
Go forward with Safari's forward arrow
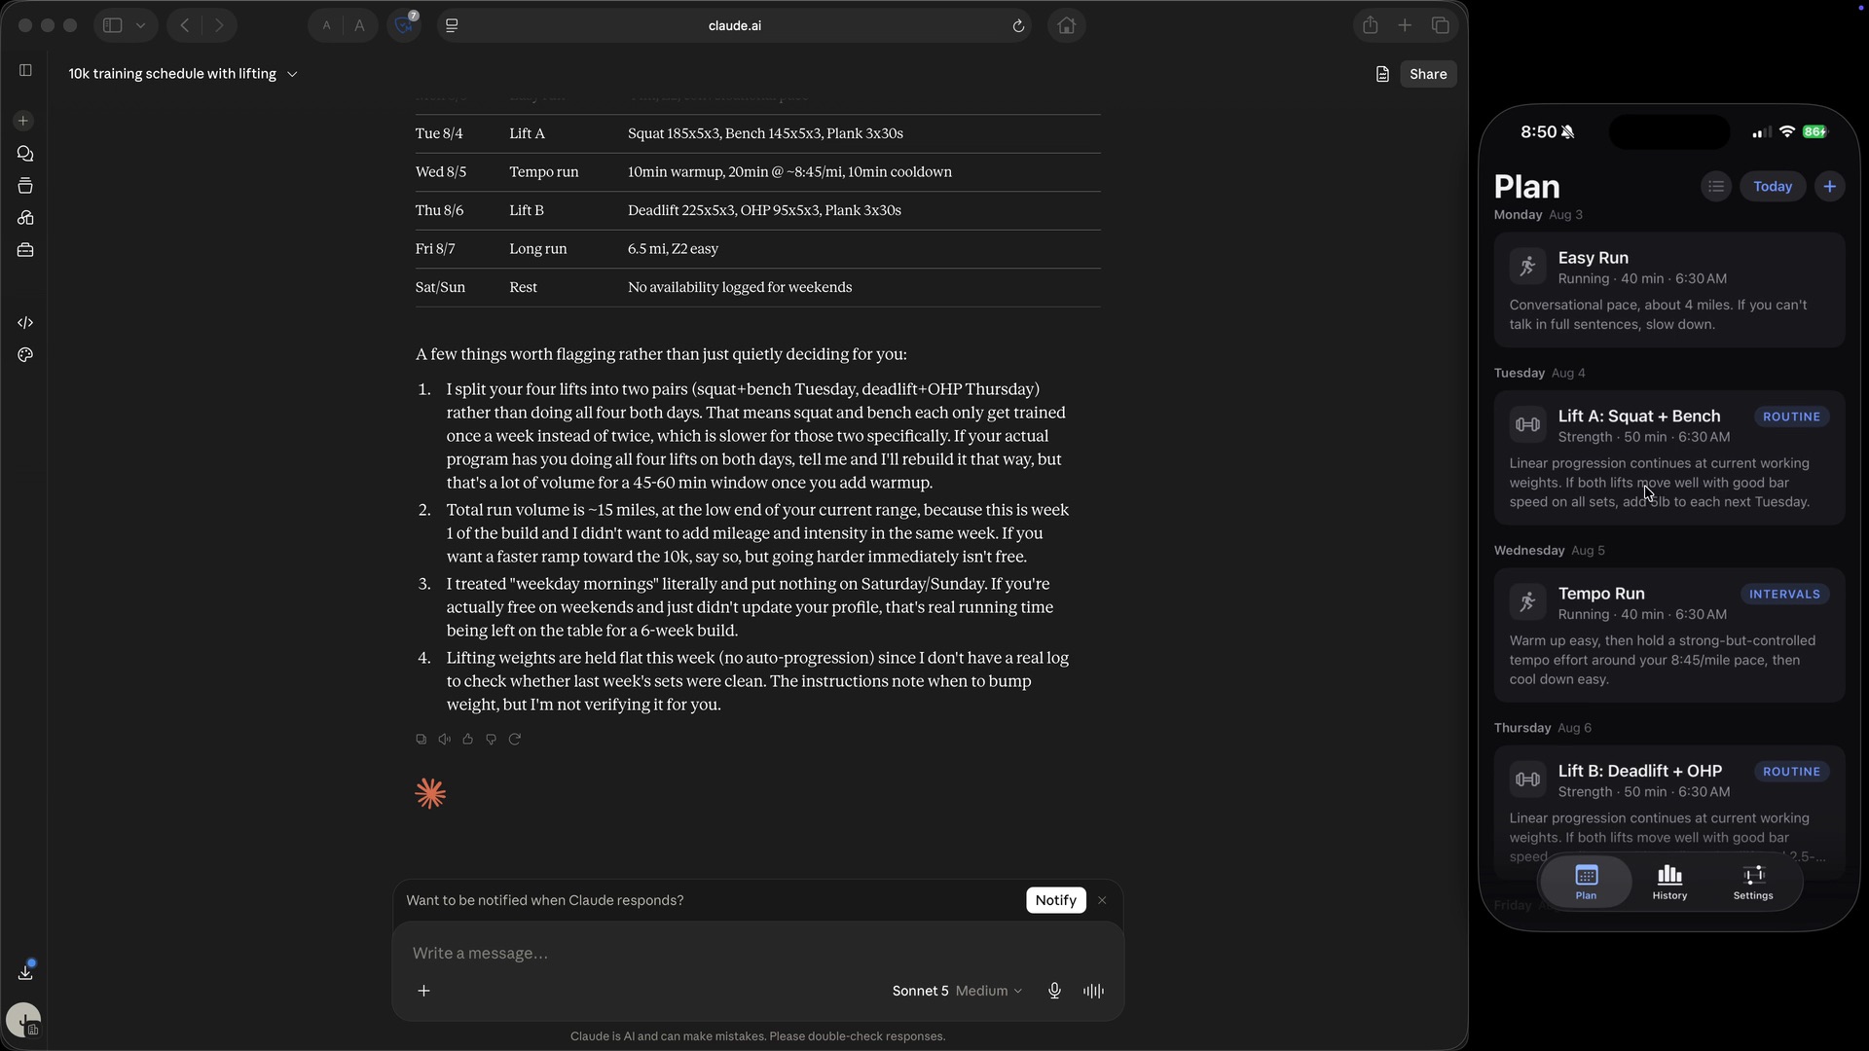click(219, 25)
